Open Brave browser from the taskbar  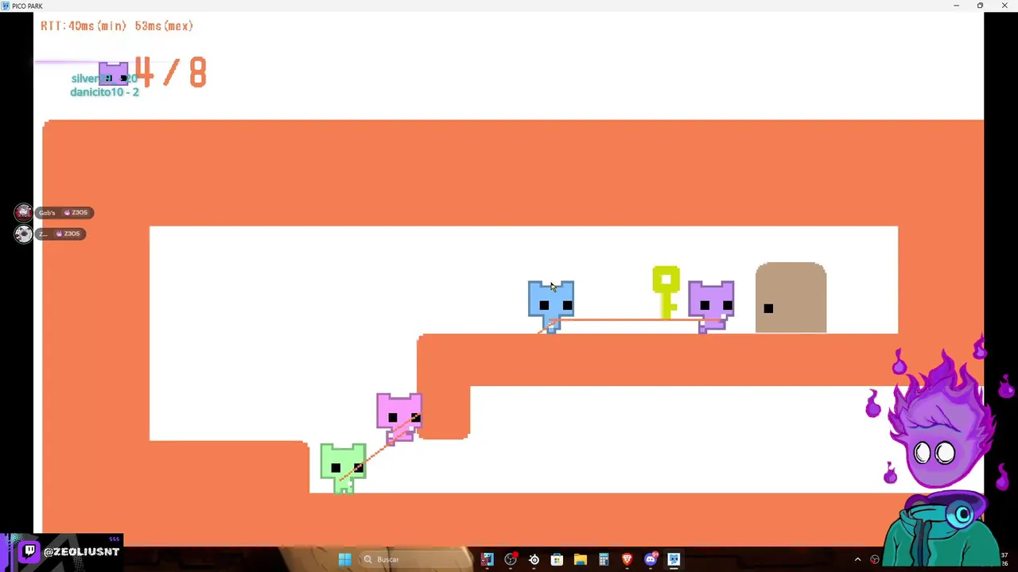pyautogui.click(x=627, y=559)
